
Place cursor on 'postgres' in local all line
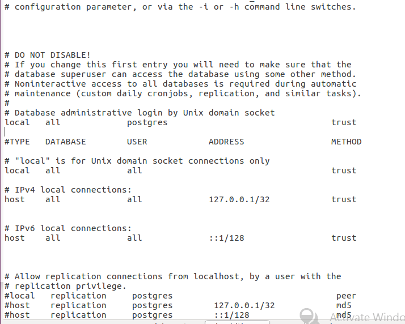[x=147, y=123]
